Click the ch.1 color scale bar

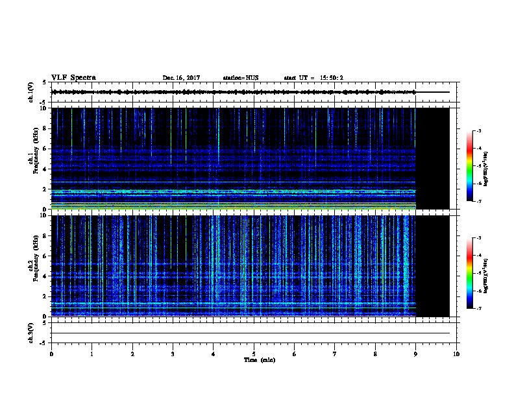pyautogui.click(x=470, y=166)
